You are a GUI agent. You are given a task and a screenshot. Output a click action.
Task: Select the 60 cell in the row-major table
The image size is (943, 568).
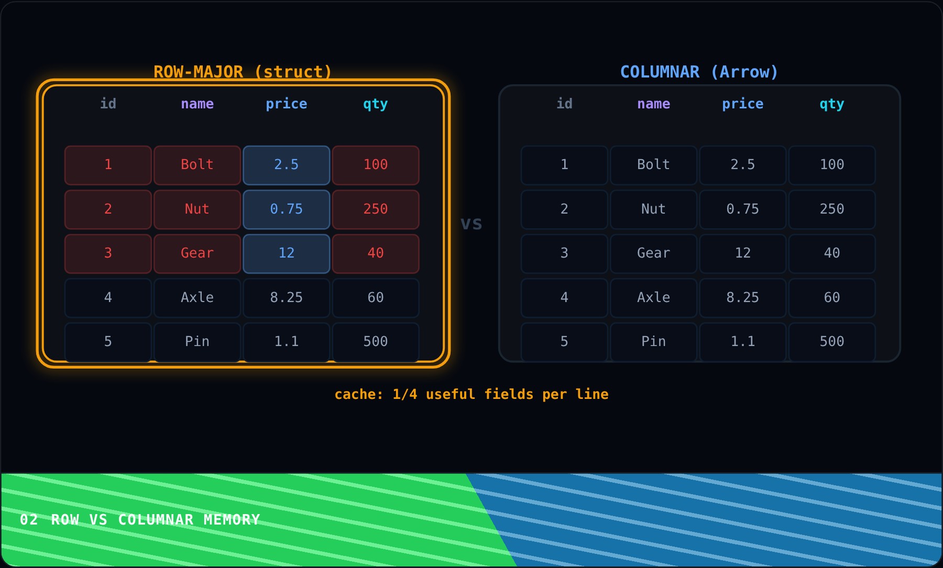376,298
